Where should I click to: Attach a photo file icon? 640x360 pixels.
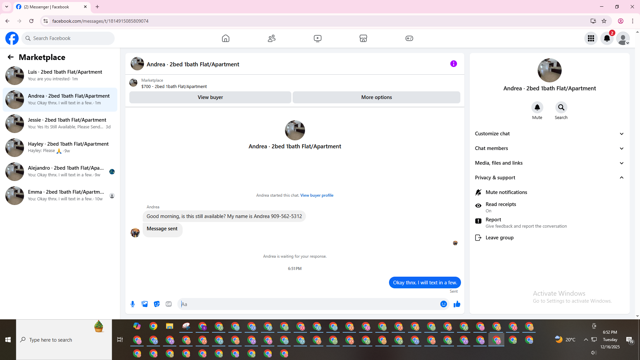pos(145,304)
